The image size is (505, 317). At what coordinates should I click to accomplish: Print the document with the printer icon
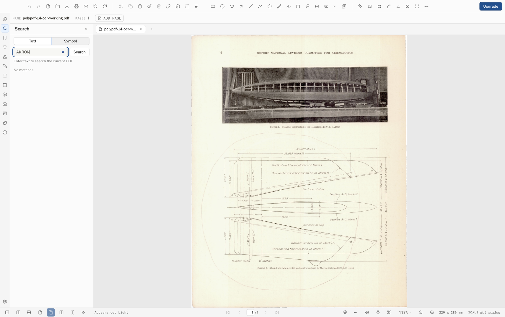pos(76,6)
